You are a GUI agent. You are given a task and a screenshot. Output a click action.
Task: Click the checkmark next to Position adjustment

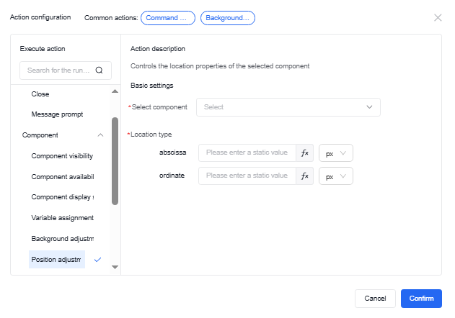(98, 259)
